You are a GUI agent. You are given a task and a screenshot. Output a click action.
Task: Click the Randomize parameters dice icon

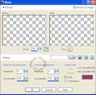pyautogui.click(x=86, y=57)
